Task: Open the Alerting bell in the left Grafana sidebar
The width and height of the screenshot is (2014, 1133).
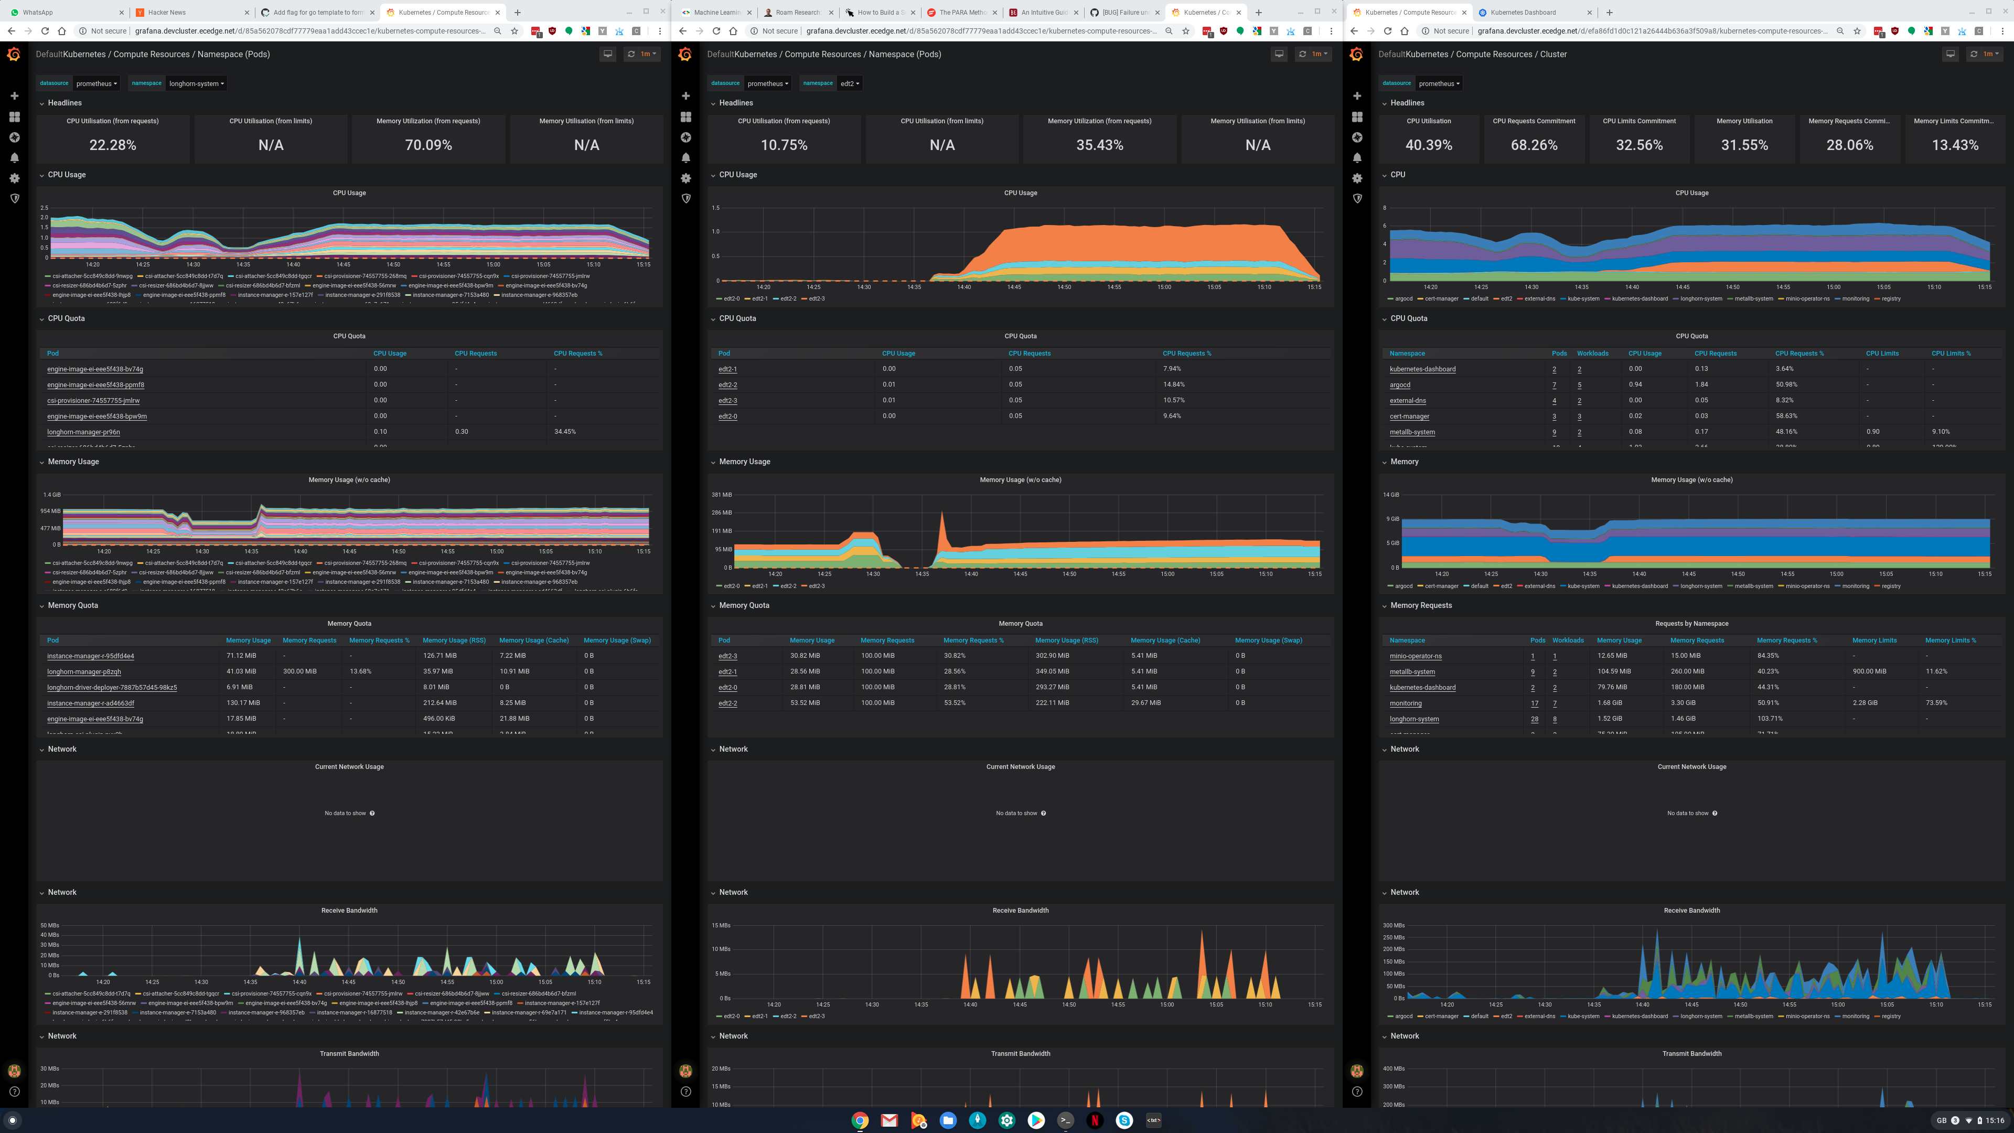Action: tap(14, 157)
